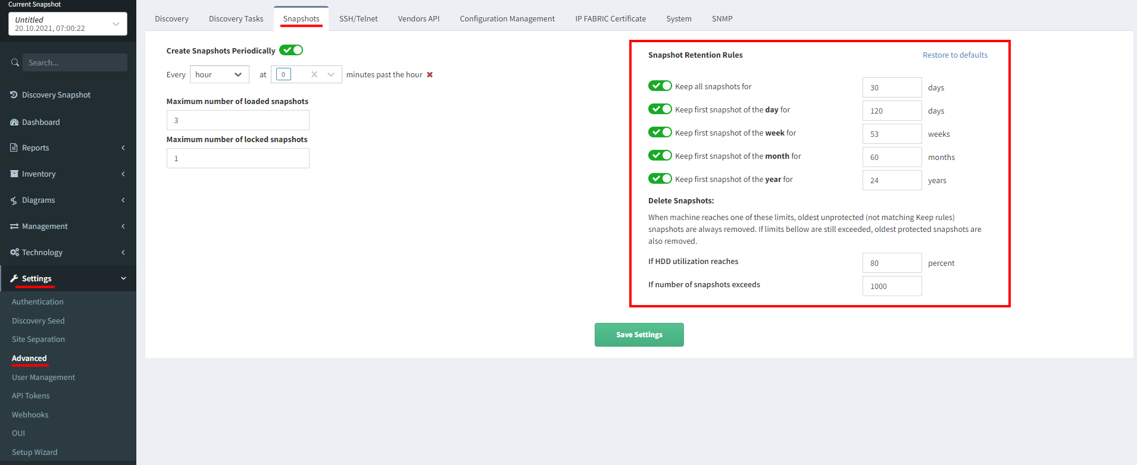
Task: Toggle Keep first snapshot of the year
Action: 660,178
